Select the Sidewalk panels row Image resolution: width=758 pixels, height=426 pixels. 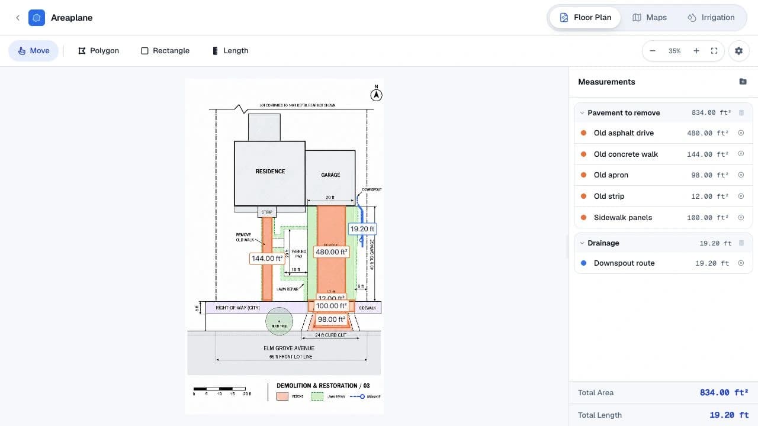coord(663,218)
